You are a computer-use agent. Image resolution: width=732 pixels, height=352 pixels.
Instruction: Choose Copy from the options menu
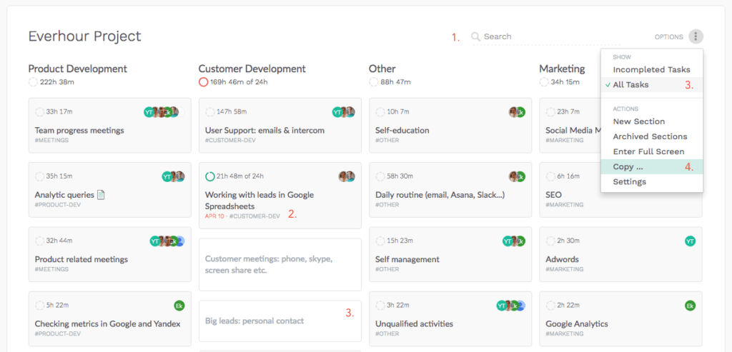[628, 167]
